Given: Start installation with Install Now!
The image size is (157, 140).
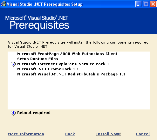Looking at the screenshot, I should click(108, 134).
